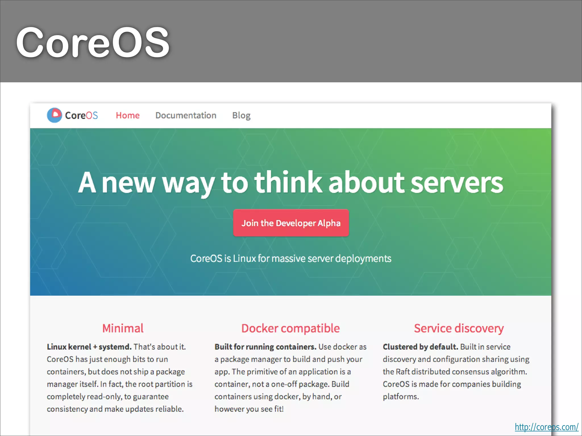Open the Documentation navigation item
Image resolution: width=582 pixels, height=436 pixels.
click(186, 115)
